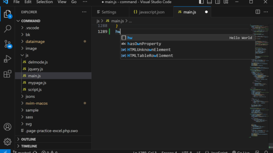The width and height of the screenshot is (273, 153).
Task: Open the Accounts icon in activity bar
Action: coord(8,127)
